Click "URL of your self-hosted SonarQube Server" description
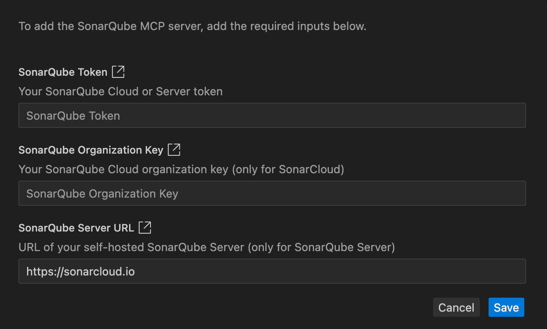The width and height of the screenshot is (547, 329). pyautogui.click(x=131, y=248)
